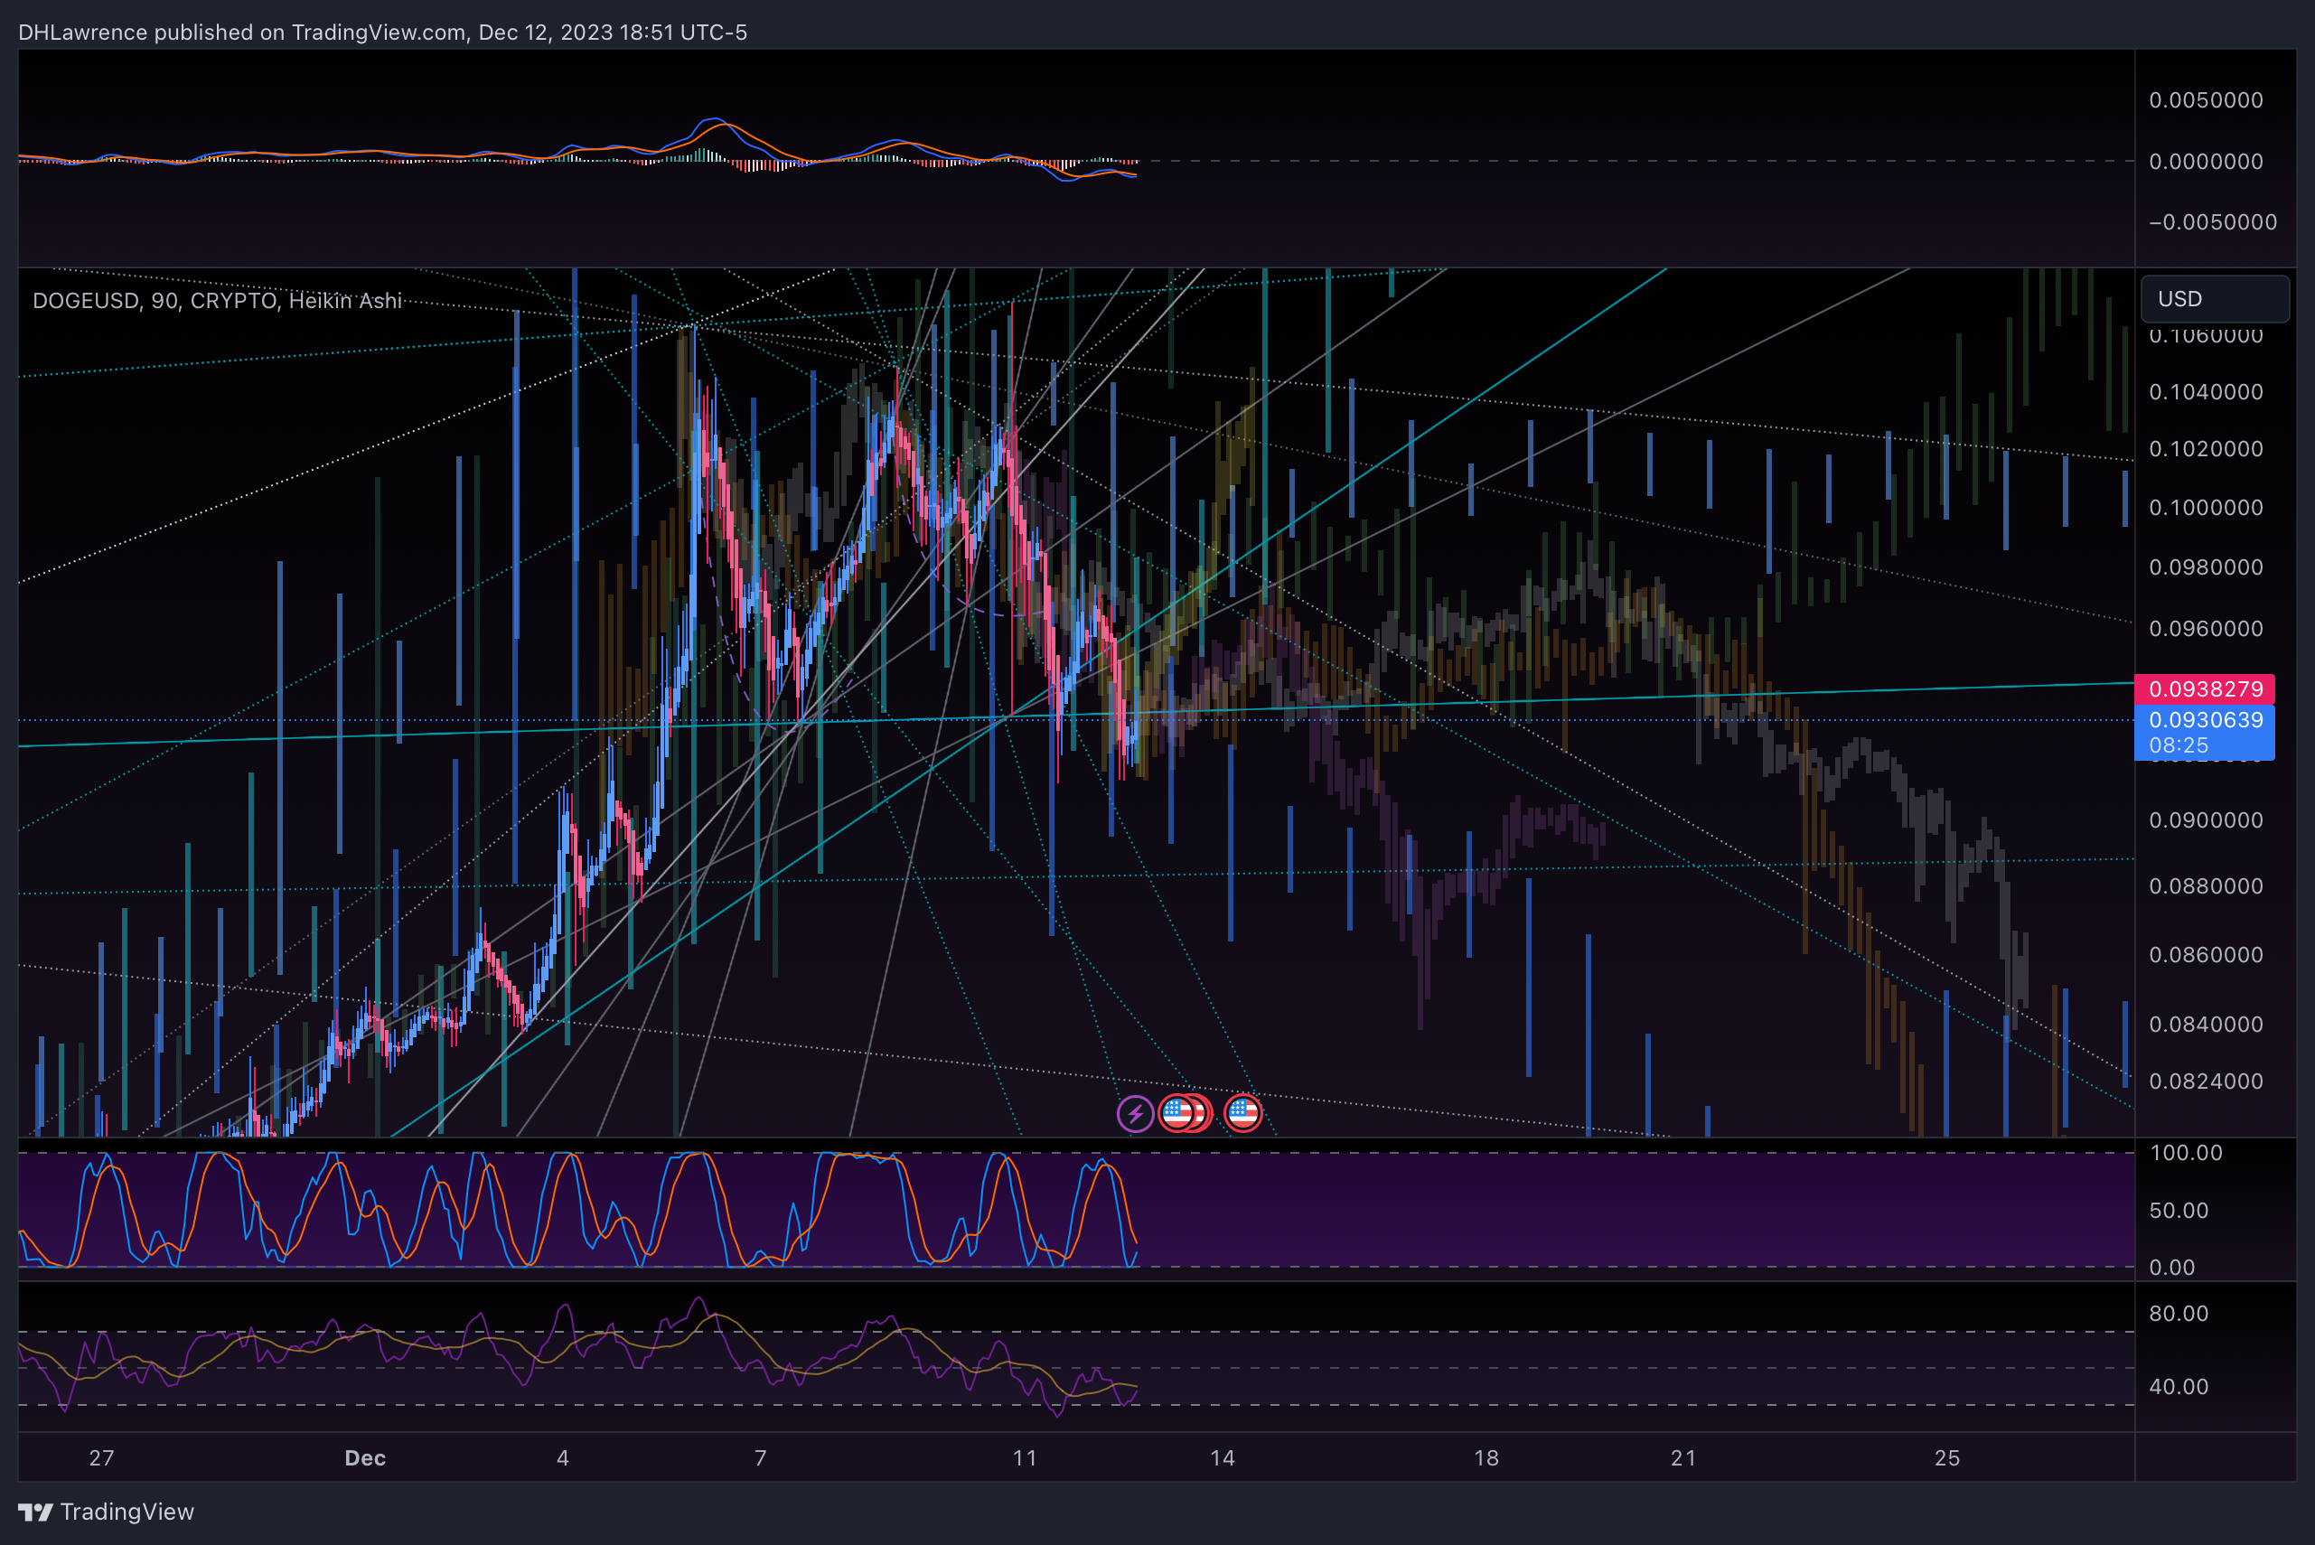Image resolution: width=2315 pixels, height=1545 pixels.
Task: Click the Dec month label on time axis
Action: [365, 1458]
